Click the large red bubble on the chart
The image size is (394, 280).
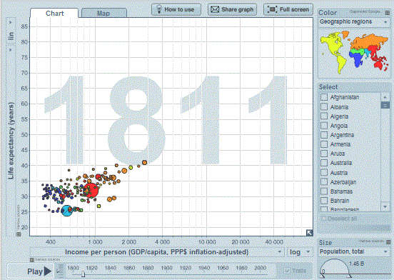[x=91, y=191]
